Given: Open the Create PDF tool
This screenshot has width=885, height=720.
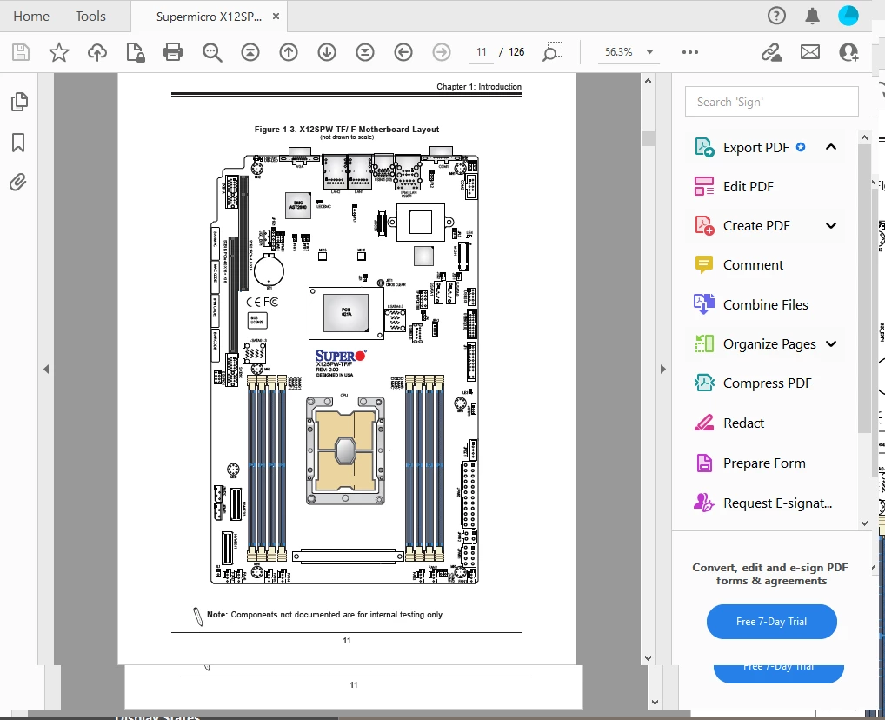Looking at the screenshot, I should coord(742,226).
